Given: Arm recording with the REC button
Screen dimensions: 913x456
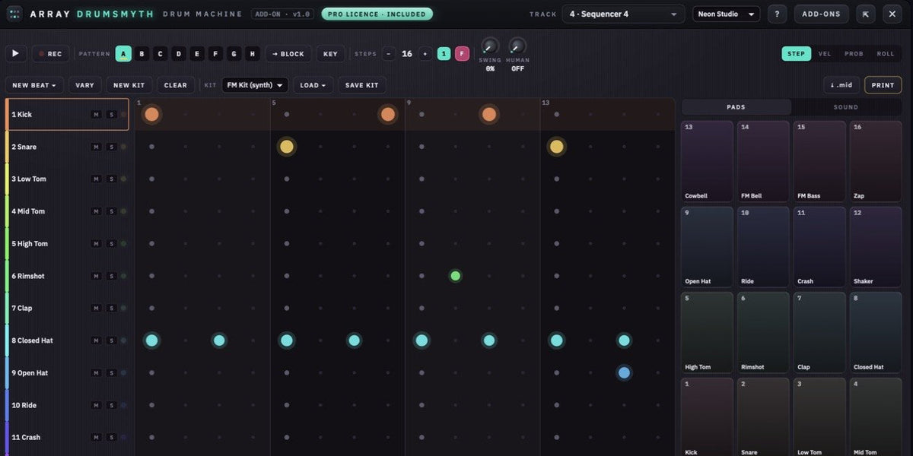Looking at the screenshot, I should [x=50, y=54].
